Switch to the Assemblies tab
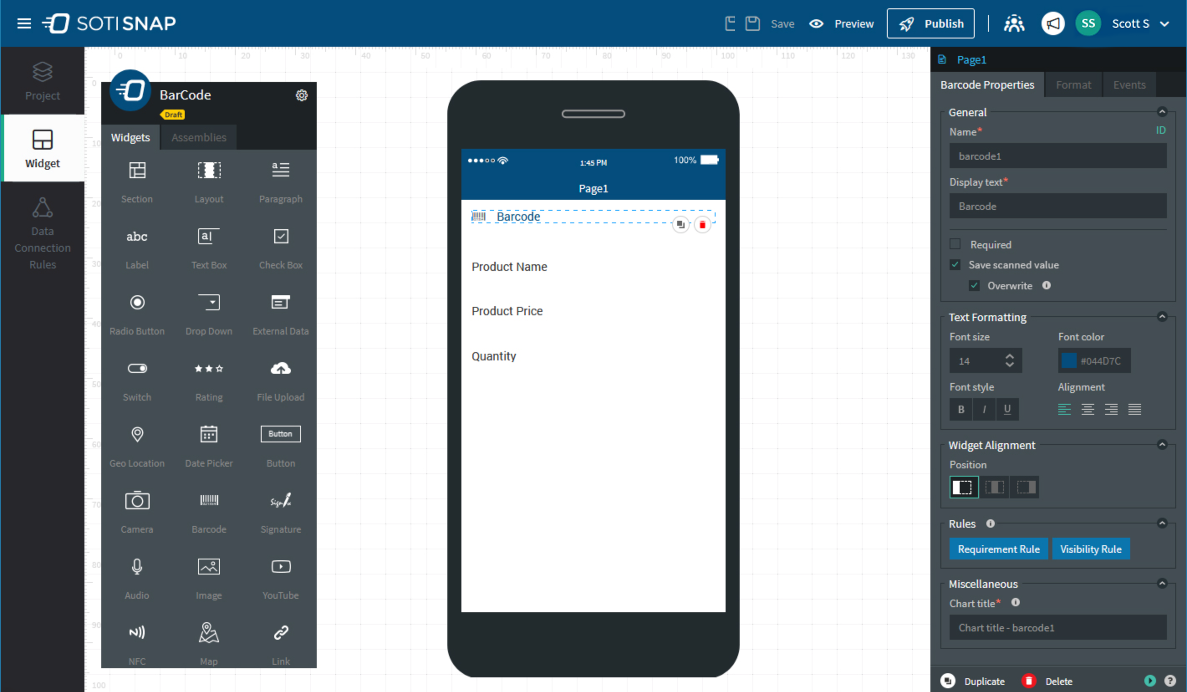Image resolution: width=1187 pixels, height=692 pixels. [x=199, y=138]
